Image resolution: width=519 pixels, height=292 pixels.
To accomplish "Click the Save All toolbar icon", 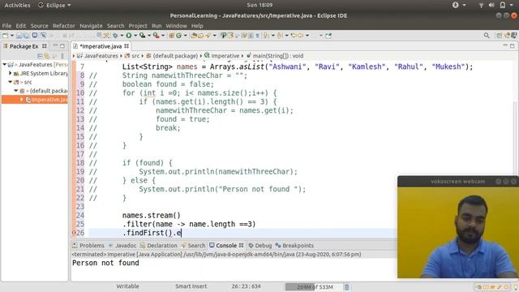I will (x=26, y=36).
